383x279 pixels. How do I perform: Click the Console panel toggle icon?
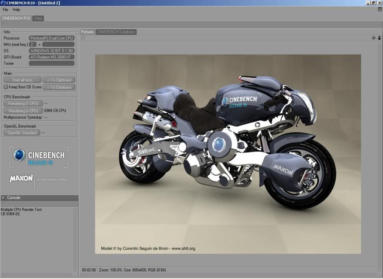(3, 197)
